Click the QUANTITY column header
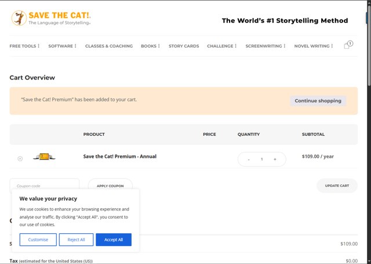 [x=249, y=134]
